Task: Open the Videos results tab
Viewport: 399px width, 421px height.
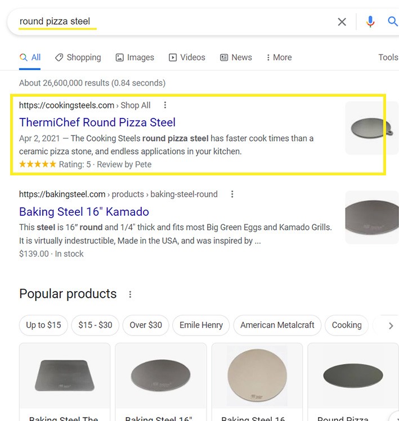Action: 187,57
